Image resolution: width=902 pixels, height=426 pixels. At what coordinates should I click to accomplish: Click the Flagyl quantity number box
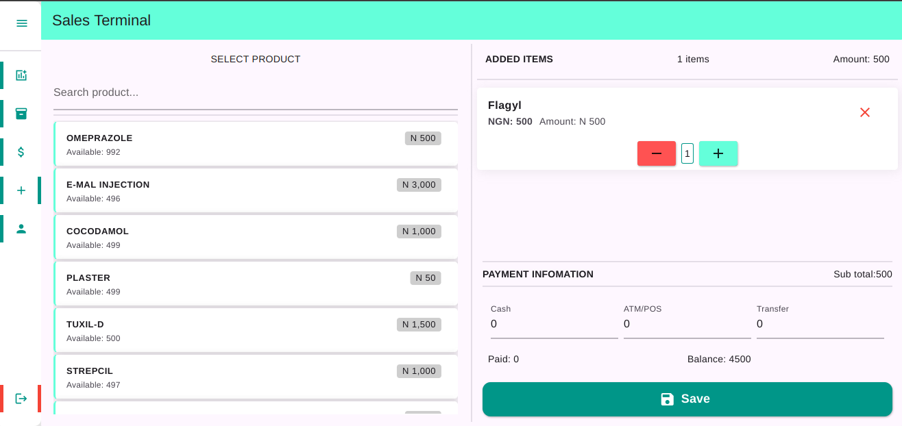(687, 153)
